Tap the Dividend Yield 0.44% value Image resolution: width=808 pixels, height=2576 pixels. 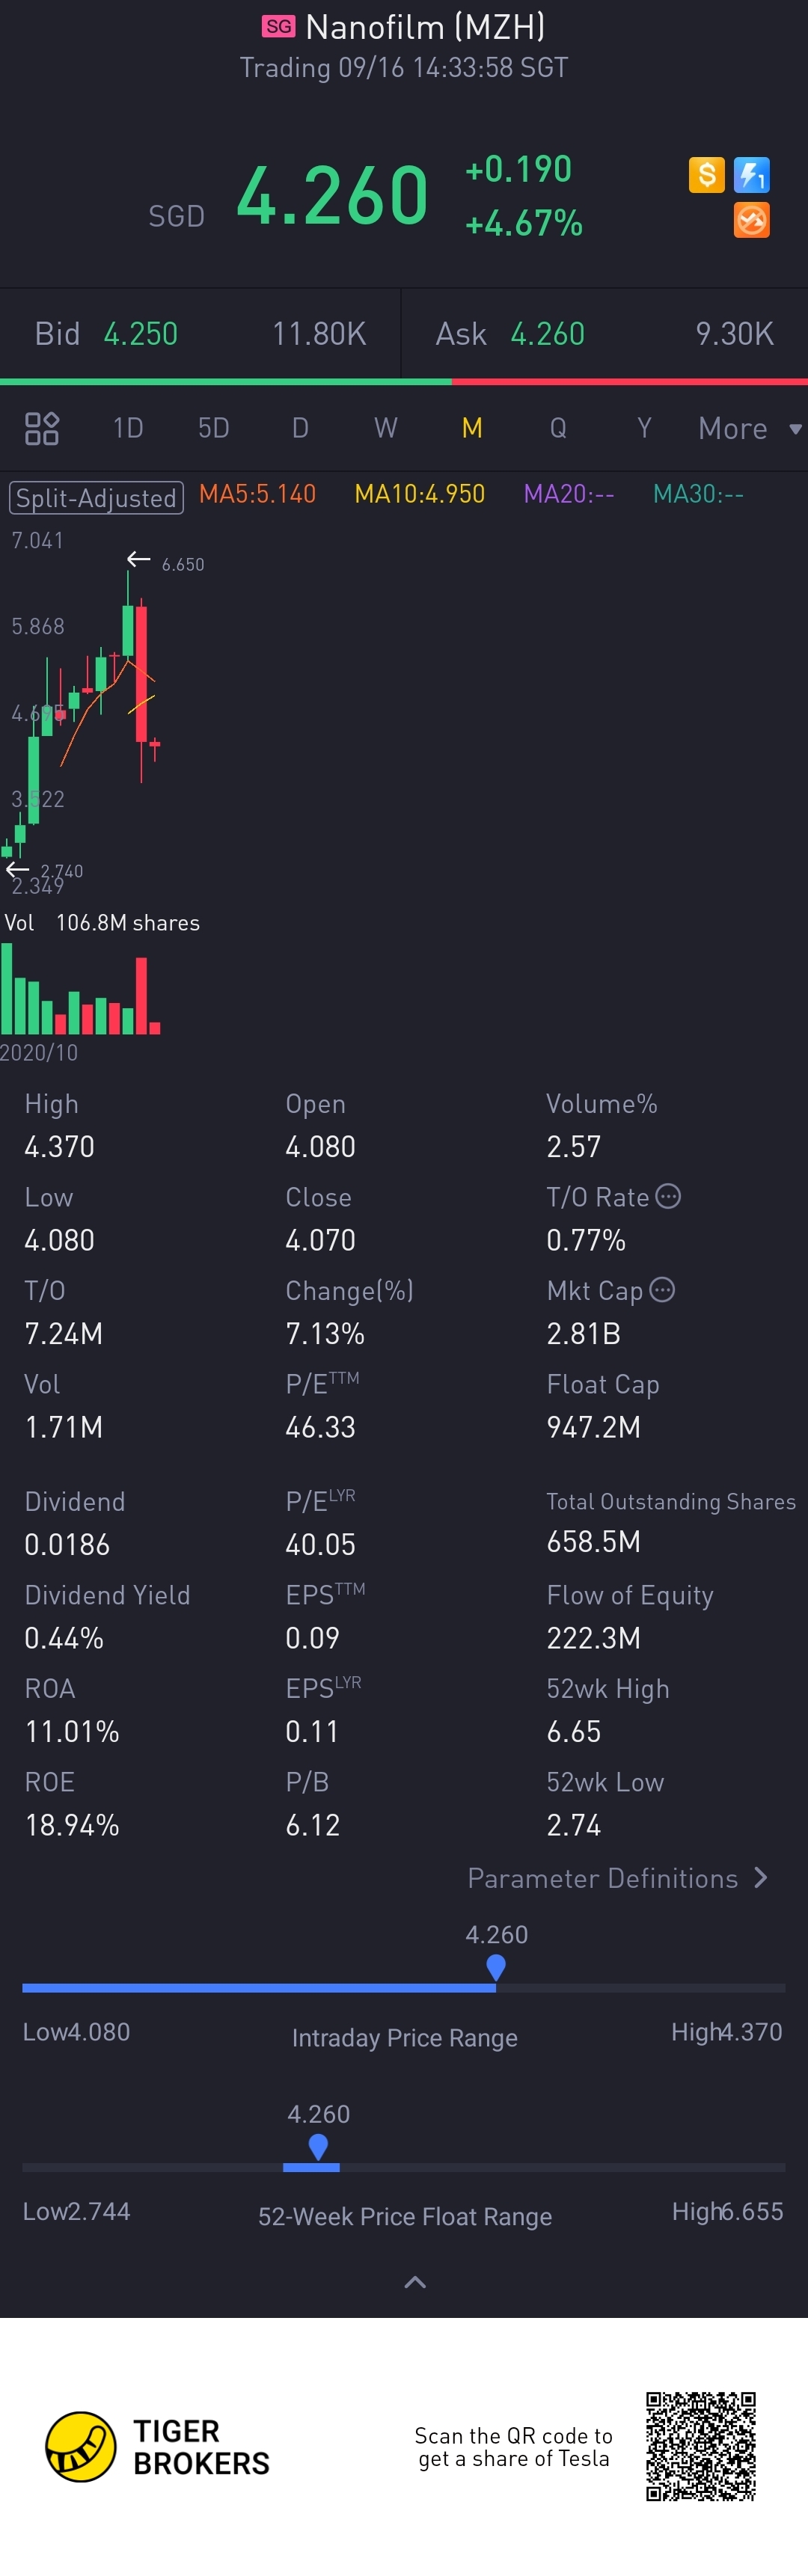pos(64,1638)
